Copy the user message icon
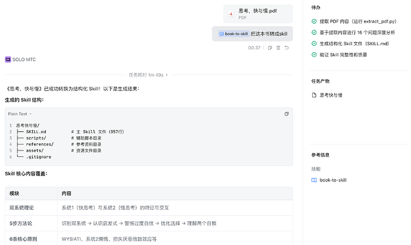The width and height of the screenshot is (411, 245). coord(270,48)
